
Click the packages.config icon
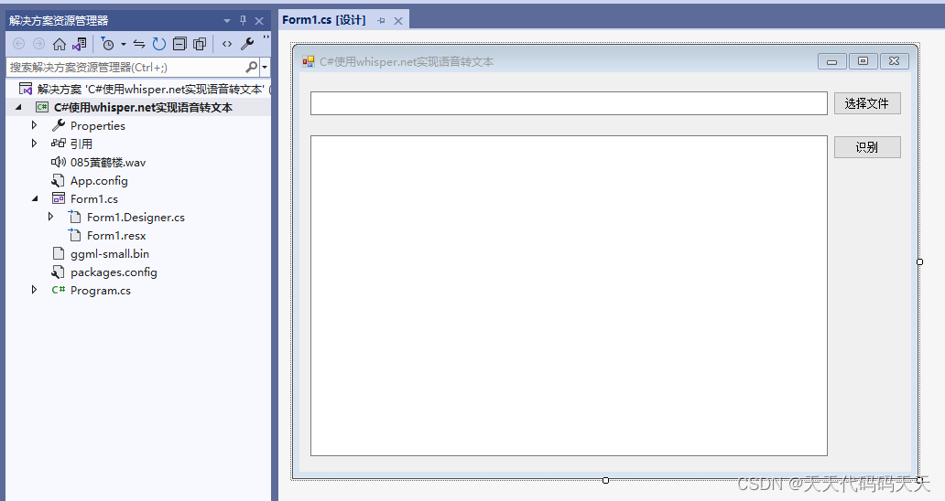(x=58, y=272)
